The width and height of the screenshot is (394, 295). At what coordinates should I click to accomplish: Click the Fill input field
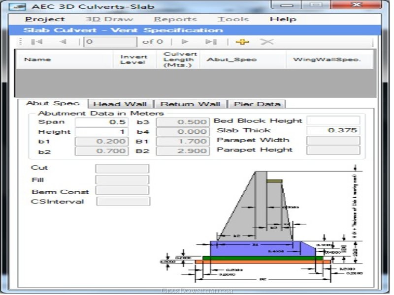pos(122,179)
